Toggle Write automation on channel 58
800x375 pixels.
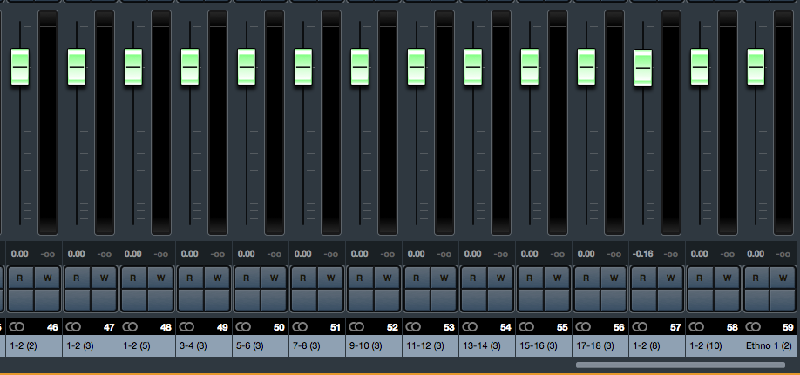pyautogui.click(x=727, y=278)
